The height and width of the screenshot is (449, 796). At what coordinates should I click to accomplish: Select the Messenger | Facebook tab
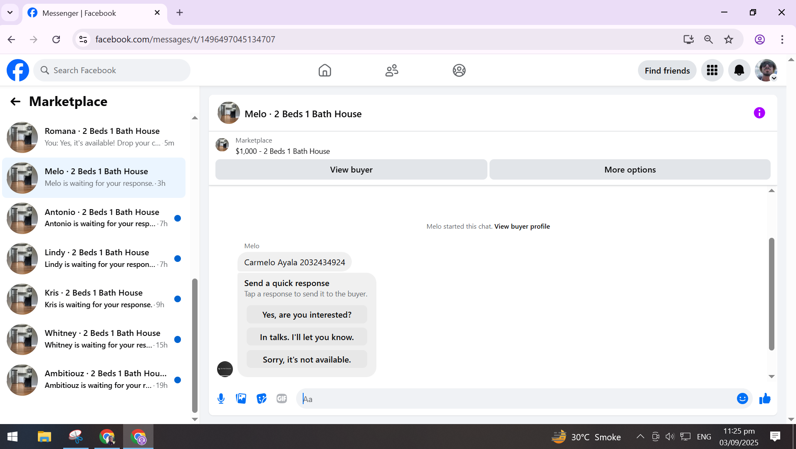point(95,13)
